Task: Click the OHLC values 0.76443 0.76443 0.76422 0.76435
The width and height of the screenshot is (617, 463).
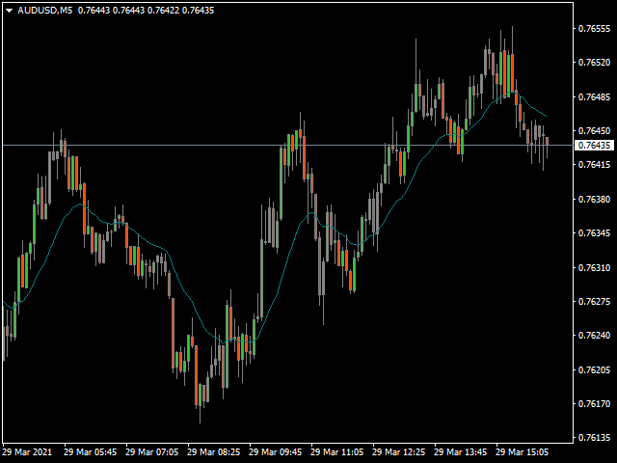Action: click(146, 11)
